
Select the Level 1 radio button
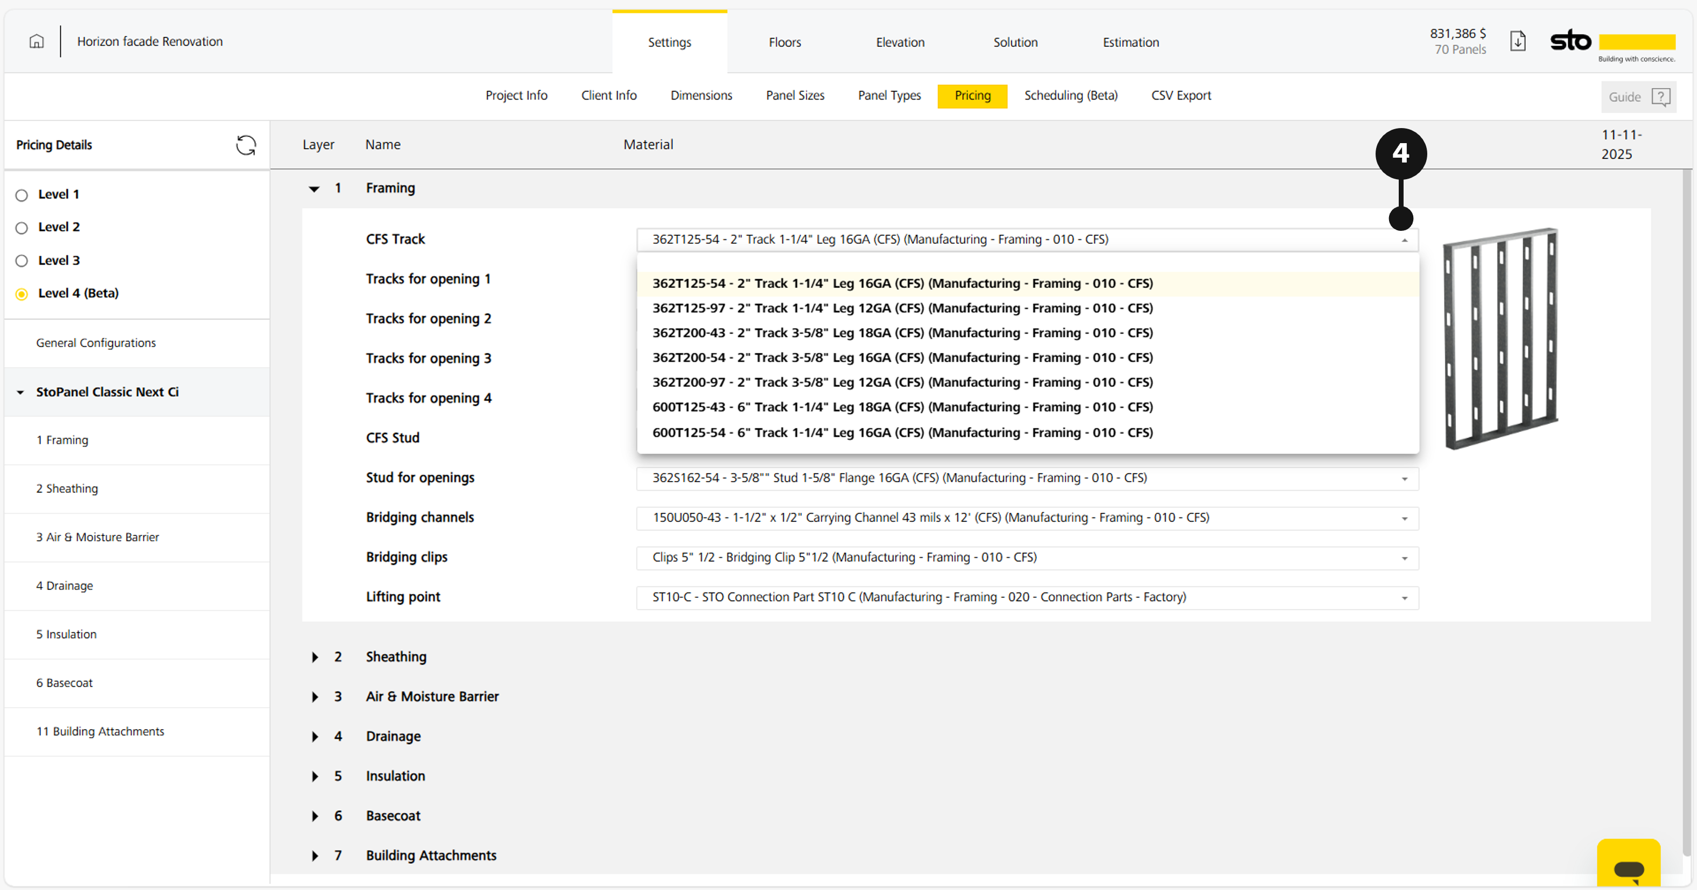click(22, 195)
